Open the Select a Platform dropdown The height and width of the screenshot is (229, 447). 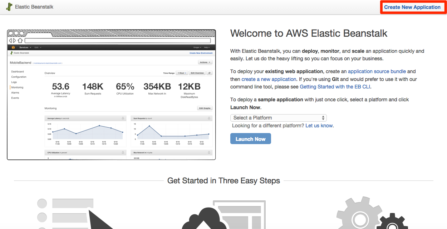click(x=279, y=118)
